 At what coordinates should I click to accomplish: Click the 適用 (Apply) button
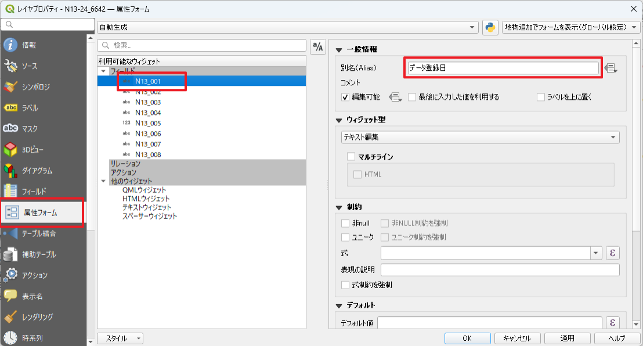pyautogui.click(x=567, y=338)
